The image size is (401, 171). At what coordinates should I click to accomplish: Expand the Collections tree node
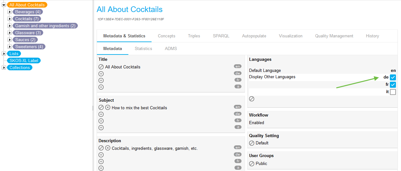[4, 67]
